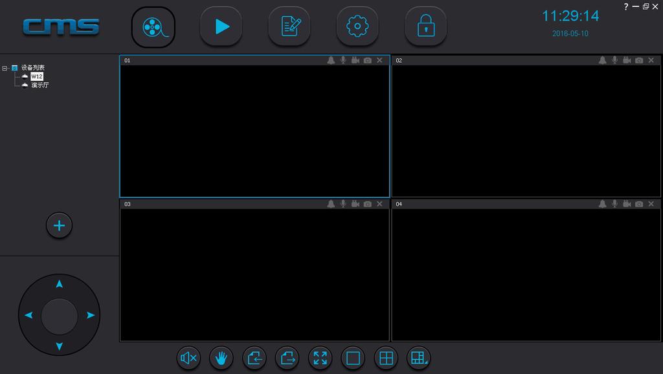Open help with question mark icon
The height and width of the screenshot is (374, 663).
(626, 6)
